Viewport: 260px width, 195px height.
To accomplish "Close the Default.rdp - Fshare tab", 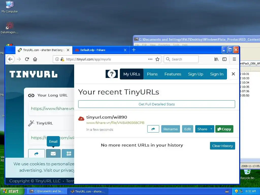I will tap(125, 50).
